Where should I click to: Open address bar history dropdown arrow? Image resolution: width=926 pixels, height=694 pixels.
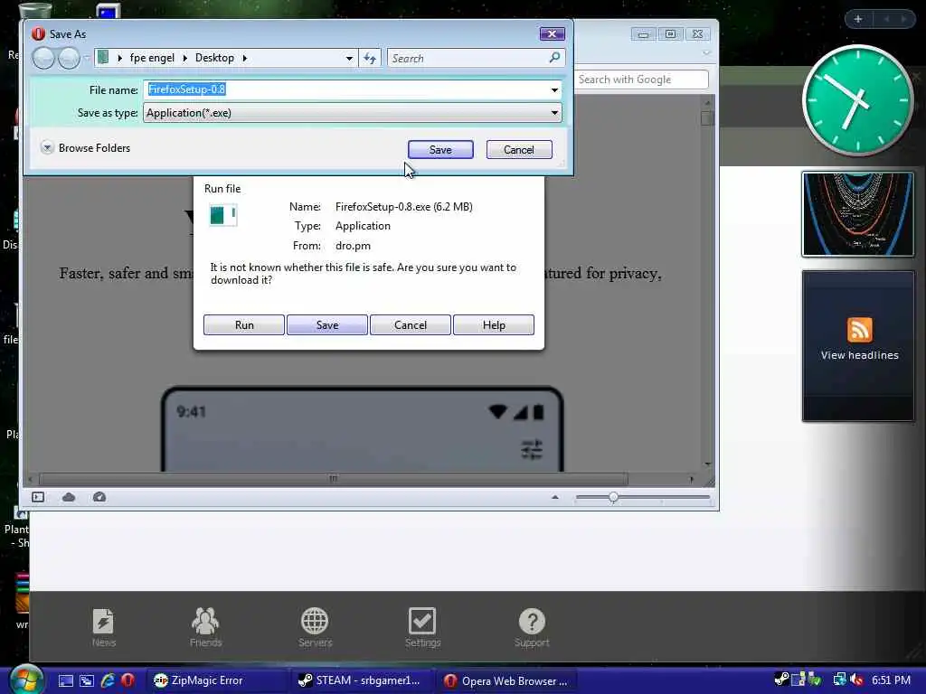pyautogui.click(x=349, y=58)
